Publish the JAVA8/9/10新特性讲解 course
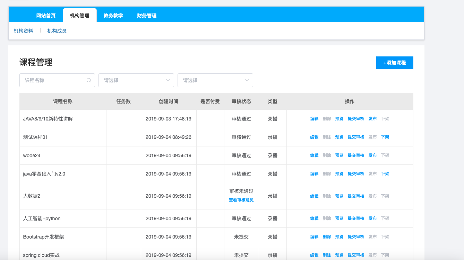Screen dimensions: 464x260 372,119
